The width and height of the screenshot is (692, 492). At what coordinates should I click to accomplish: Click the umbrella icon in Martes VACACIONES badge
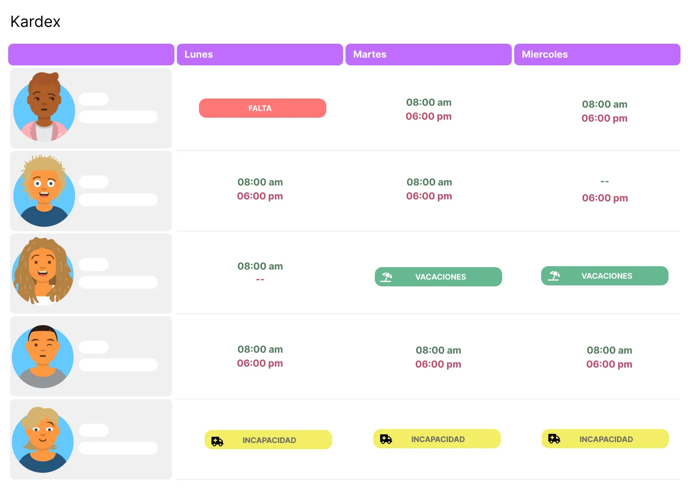click(x=386, y=277)
